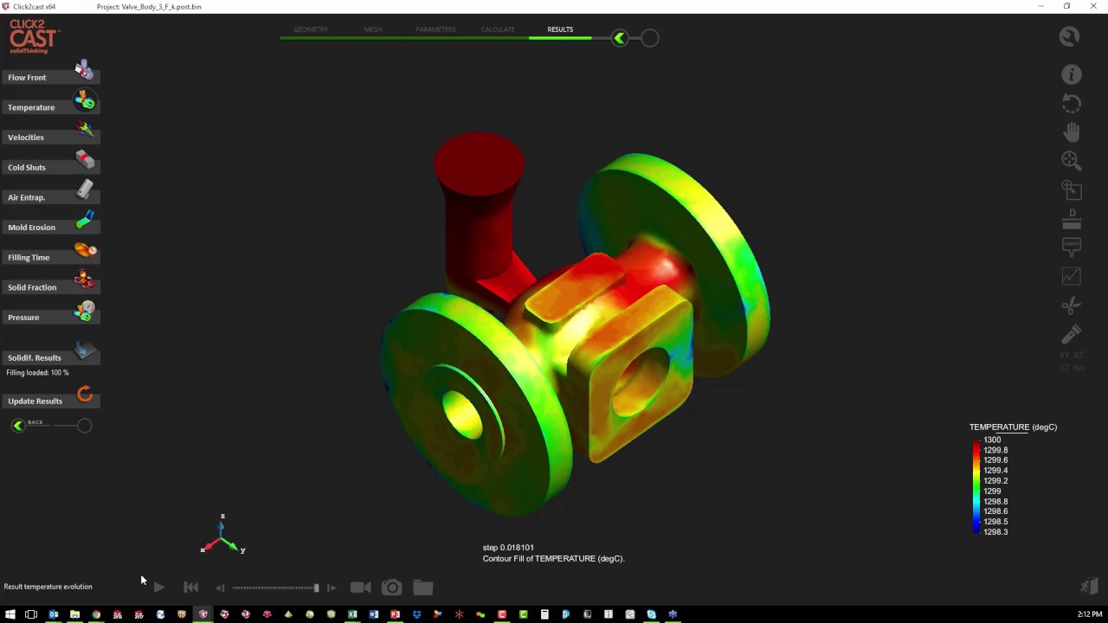Screen dimensions: 1108x623
Task: Switch to the PARAMETERS step tab
Action: pos(435,29)
